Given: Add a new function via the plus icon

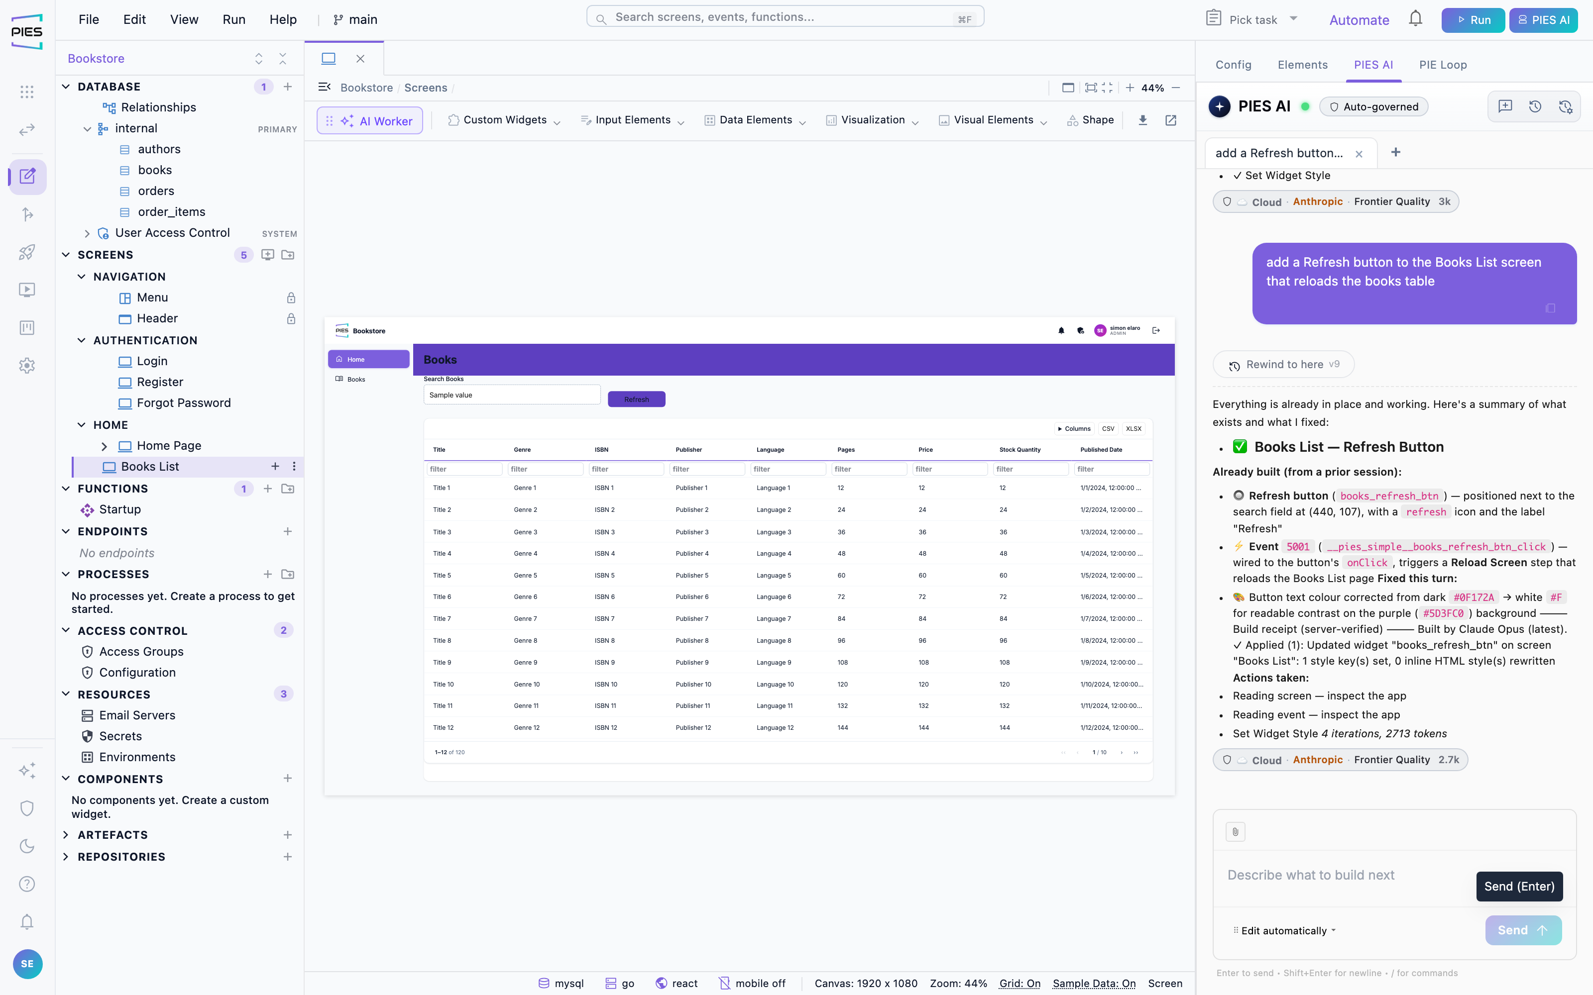Looking at the screenshot, I should coord(267,489).
